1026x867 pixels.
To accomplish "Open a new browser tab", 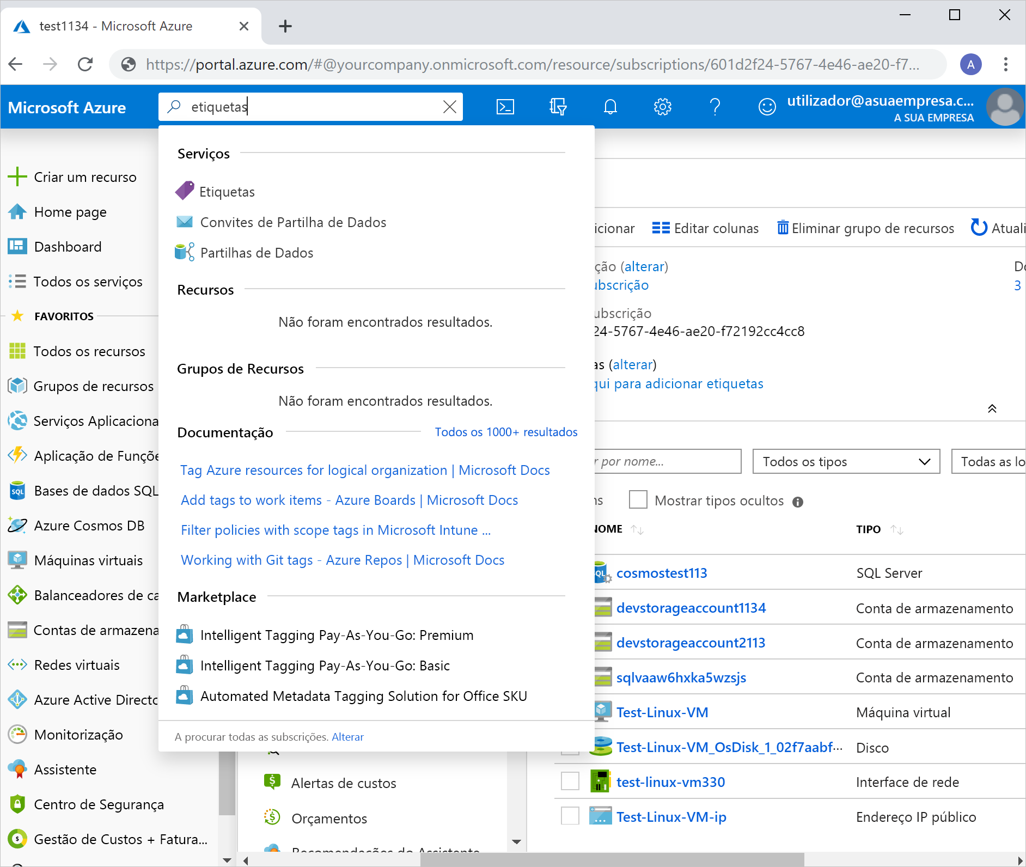I will (285, 26).
